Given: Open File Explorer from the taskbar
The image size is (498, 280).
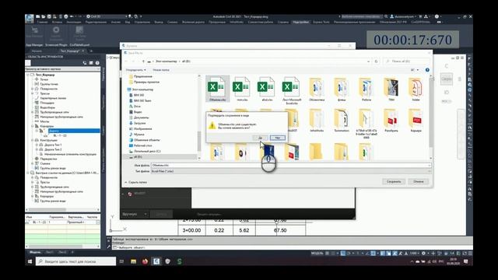Looking at the screenshot, I should pos(133,261).
